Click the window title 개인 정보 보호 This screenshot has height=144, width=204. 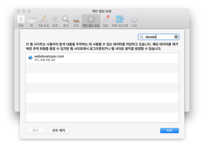click(102, 11)
